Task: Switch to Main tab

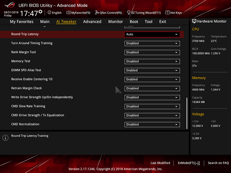Action: pos(45,22)
